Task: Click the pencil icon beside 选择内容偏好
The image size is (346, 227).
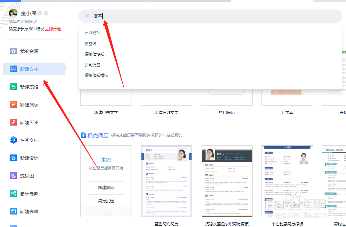Action: pyautogui.click(x=36, y=22)
